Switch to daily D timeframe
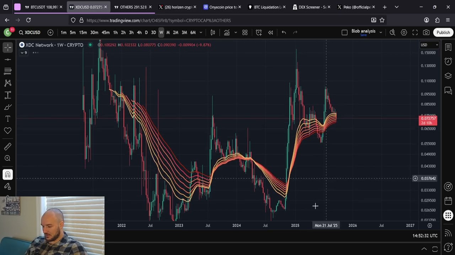 click(x=146, y=33)
